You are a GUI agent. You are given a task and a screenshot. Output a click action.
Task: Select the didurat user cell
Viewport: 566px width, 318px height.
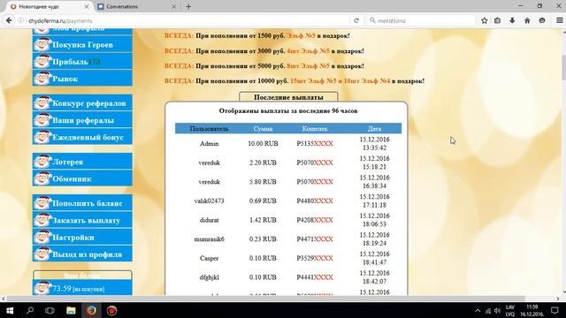[209, 220]
